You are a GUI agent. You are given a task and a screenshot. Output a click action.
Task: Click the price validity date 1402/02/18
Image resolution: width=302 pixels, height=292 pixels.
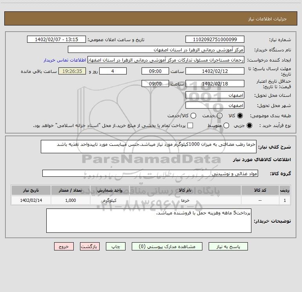coord(215,83)
